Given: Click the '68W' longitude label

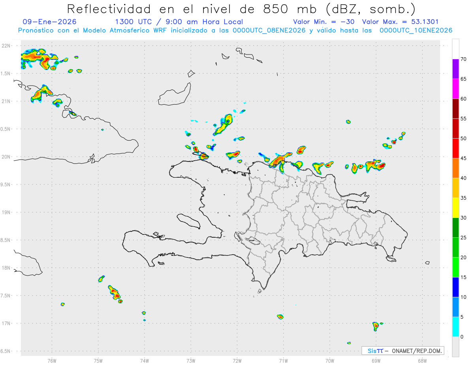Looking at the screenshot, I should point(422,360).
